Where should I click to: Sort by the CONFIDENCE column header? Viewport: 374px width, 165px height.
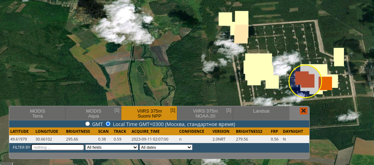(x=191, y=131)
